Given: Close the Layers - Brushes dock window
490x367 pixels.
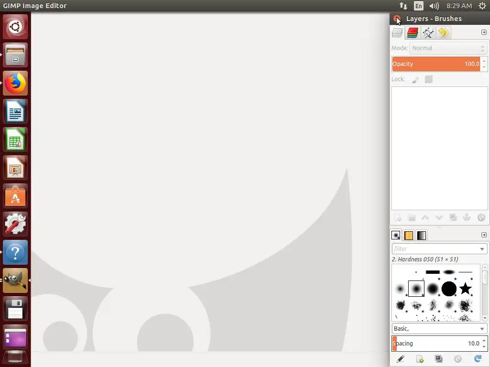Looking at the screenshot, I should [397, 19].
